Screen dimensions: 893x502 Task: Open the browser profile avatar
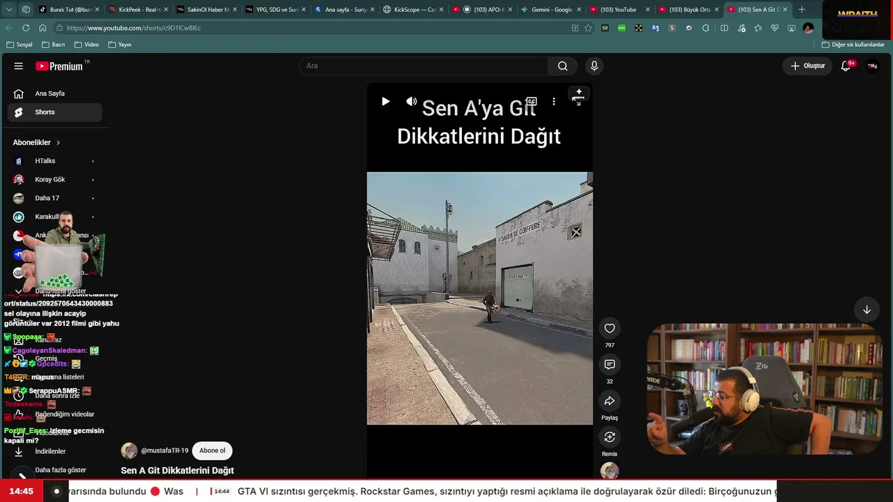coord(808,28)
